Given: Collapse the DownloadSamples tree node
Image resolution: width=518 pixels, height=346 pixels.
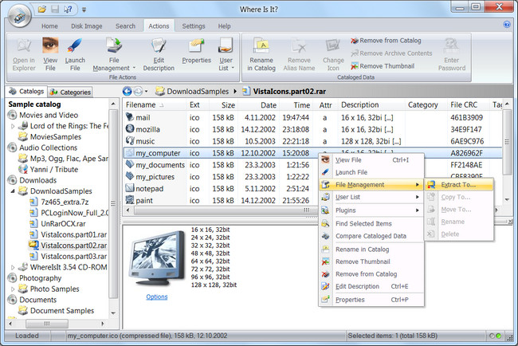Looking at the screenshot, I should [13, 191].
